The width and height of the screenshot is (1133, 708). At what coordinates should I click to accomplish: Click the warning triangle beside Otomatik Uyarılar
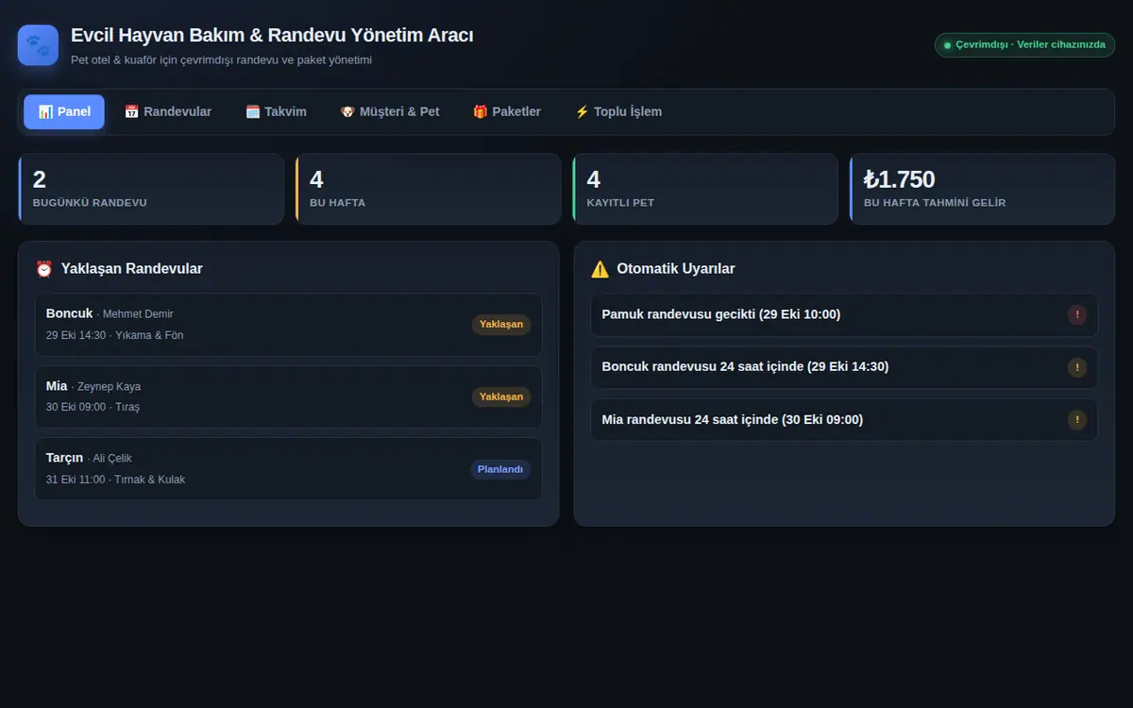[x=600, y=269]
